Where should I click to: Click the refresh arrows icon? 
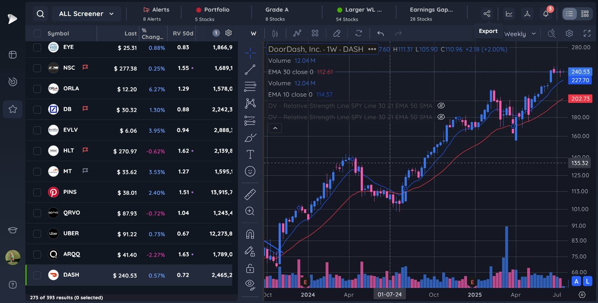(x=358, y=33)
